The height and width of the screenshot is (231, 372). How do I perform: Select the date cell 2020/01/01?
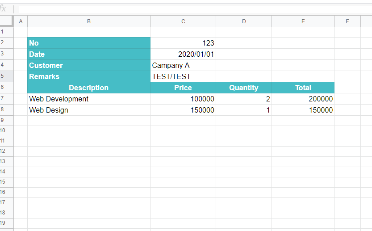click(183, 54)
